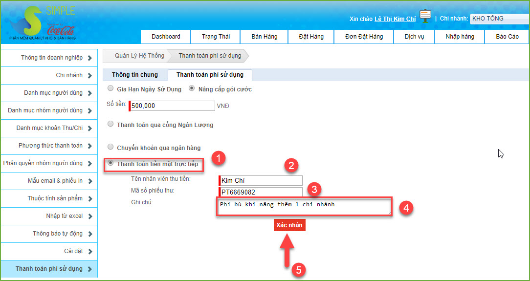Switch to Thông tin chung tab
Screen dimensions: 530x281
pyautogui.click(x=135, y=75)
